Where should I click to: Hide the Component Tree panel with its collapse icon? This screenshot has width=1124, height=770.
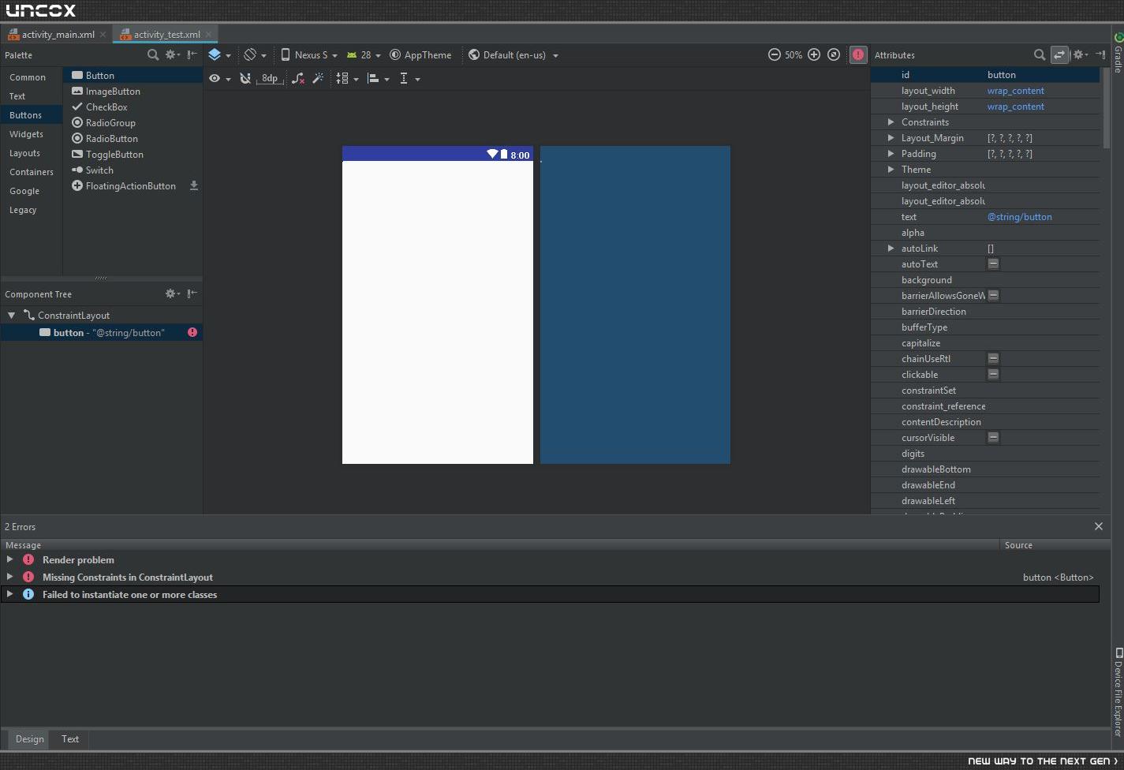[192, 293]
